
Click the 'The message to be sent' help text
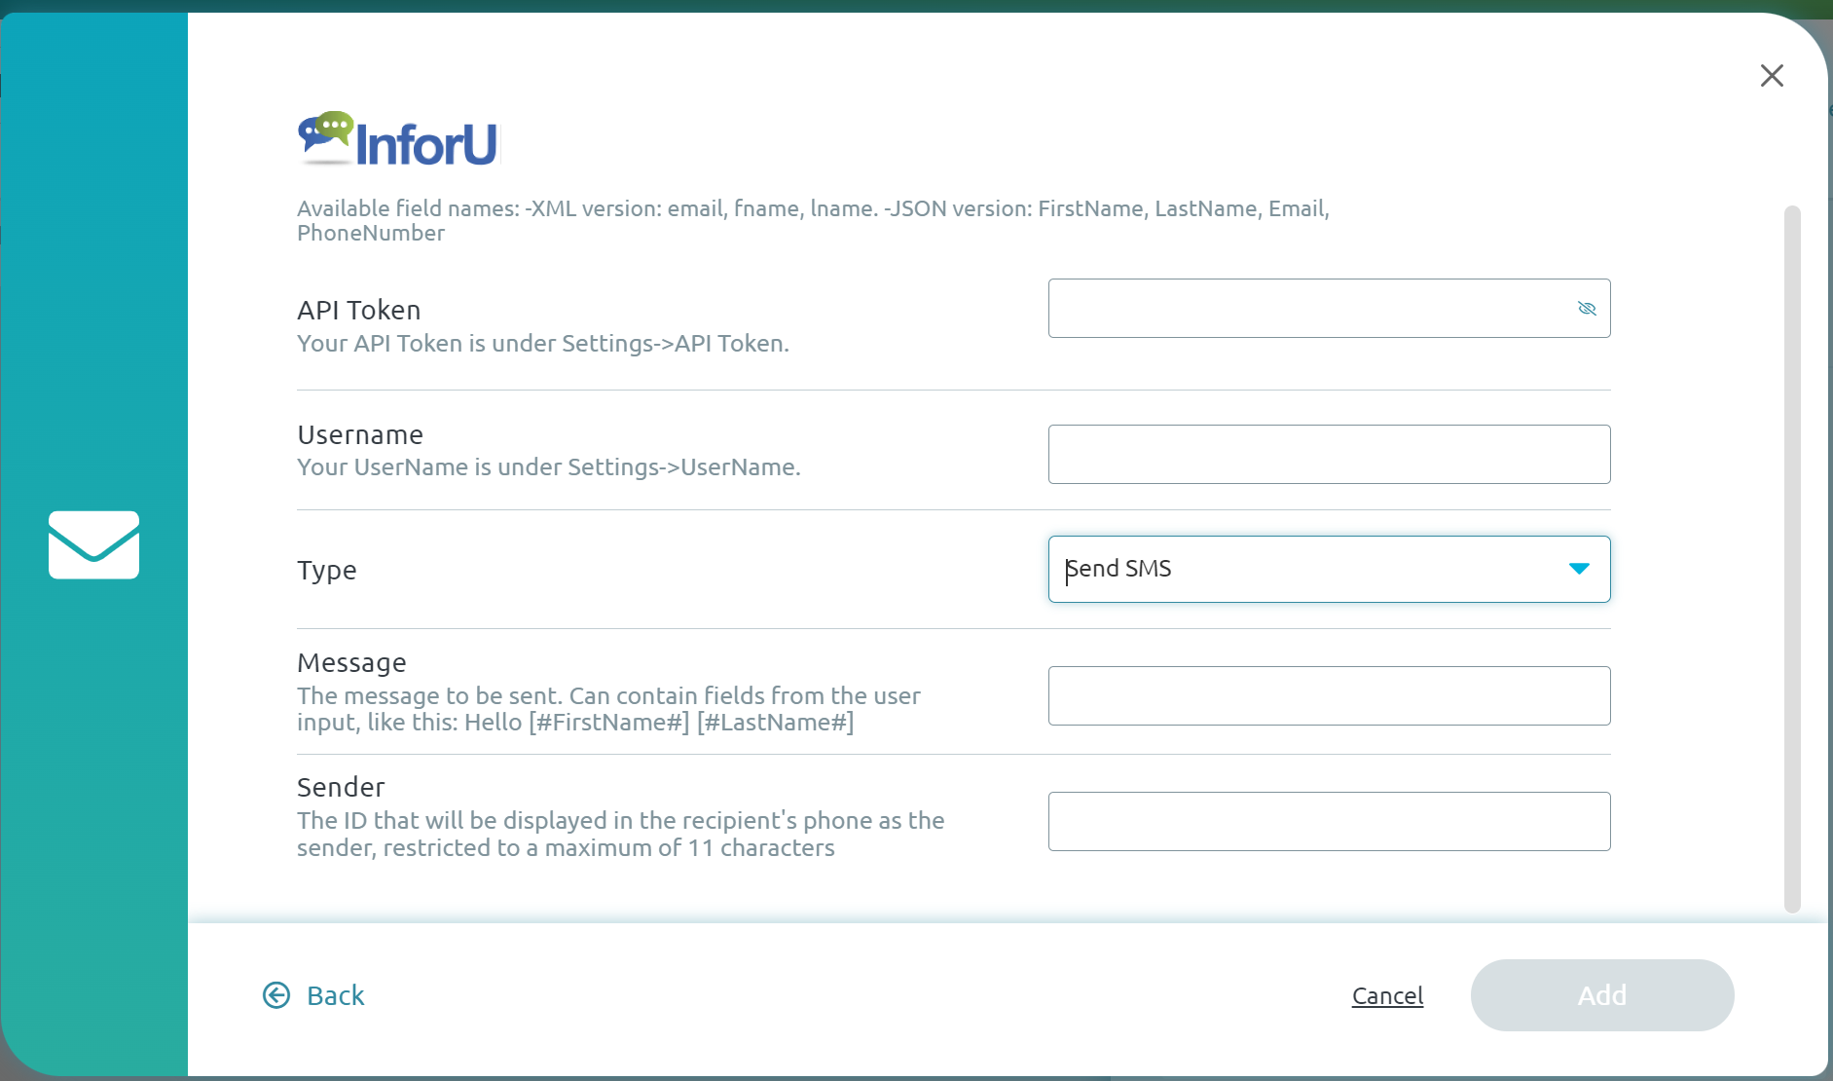(x=608, y=709)
